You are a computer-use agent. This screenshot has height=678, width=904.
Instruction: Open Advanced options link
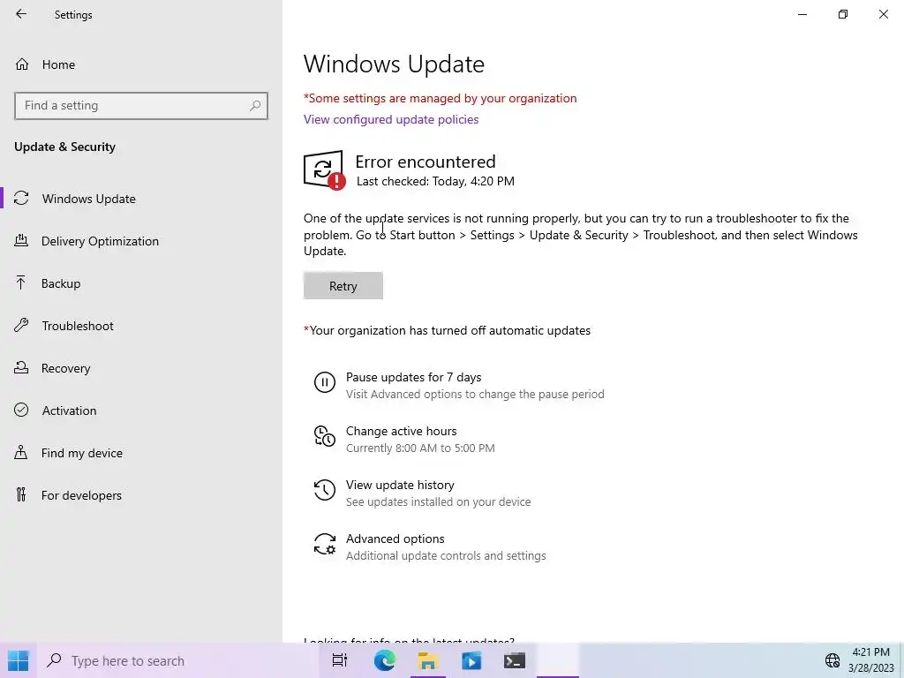tap(395, 539)
